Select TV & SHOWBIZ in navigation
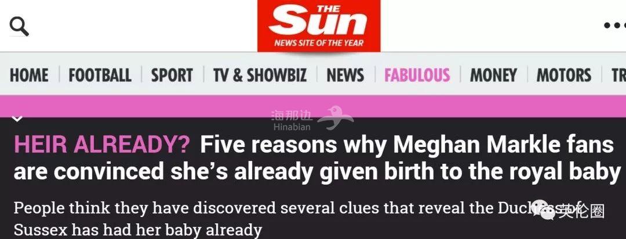 pyautogui.click(x=260, y=75)
